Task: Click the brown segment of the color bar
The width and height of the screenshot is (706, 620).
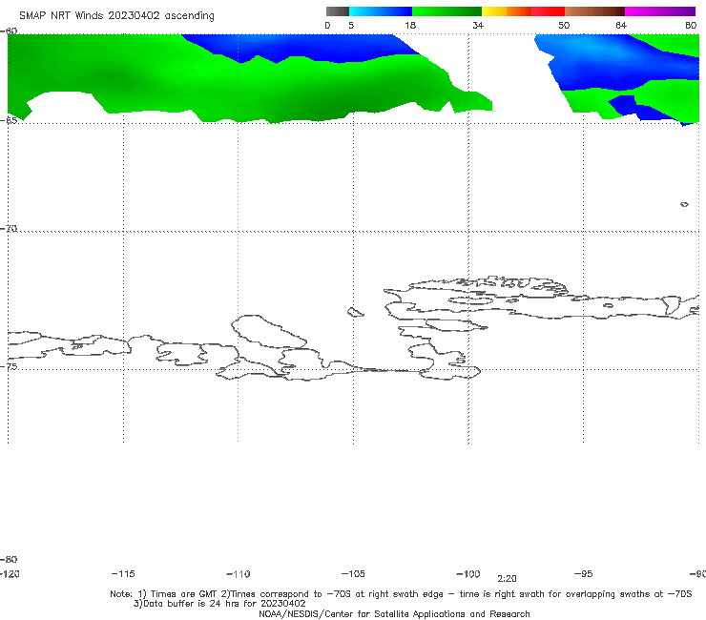Action: pyautogui.click(x=594, y=11)
